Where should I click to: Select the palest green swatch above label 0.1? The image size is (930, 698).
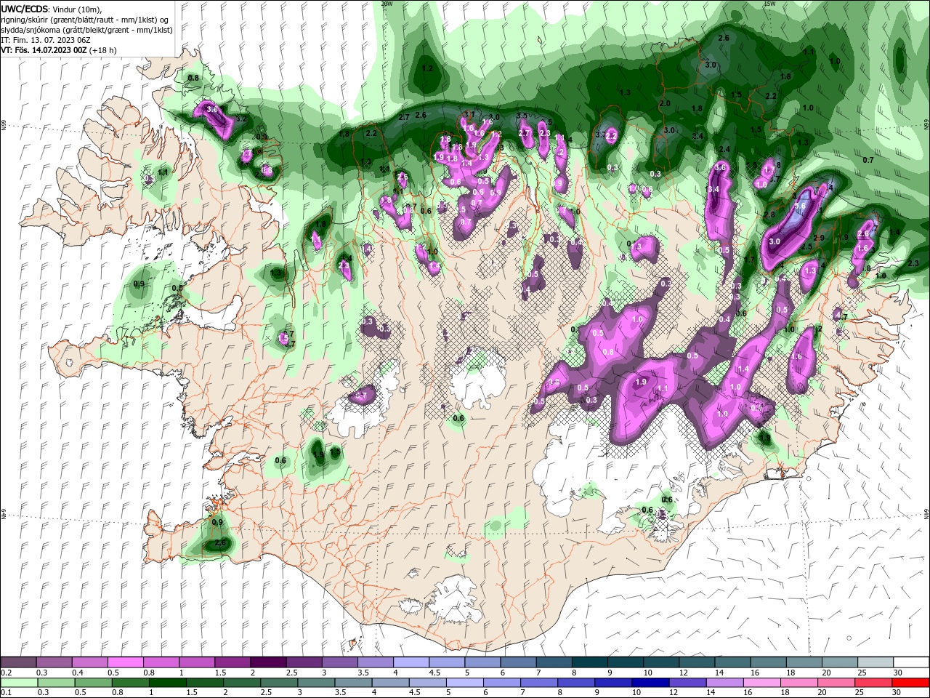[18, 683]
